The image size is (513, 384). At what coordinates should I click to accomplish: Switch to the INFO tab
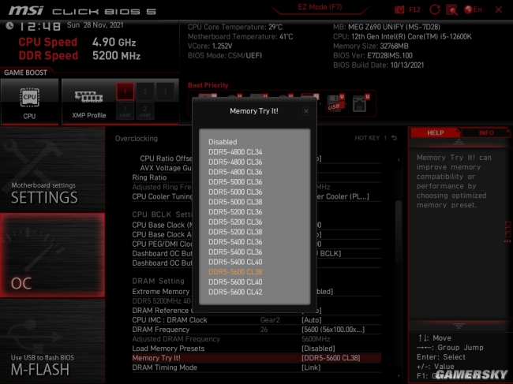[486, 132]
